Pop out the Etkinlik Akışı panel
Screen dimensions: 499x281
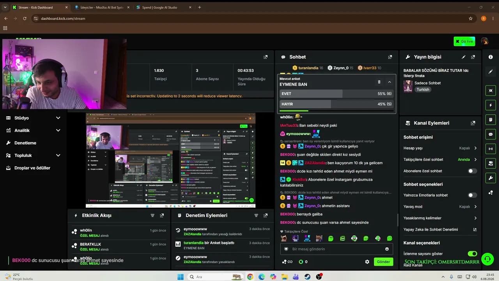[x=162, y=215]
